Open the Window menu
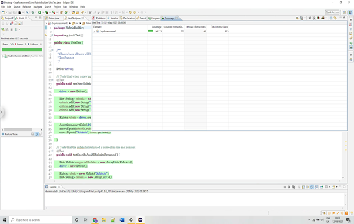The image size is (354, 224). (74, 7)
